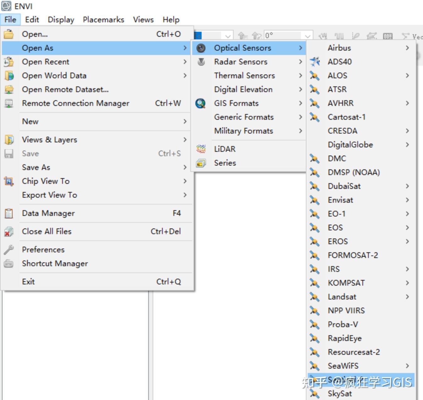423x400 pixels.
Task: Open the Placemarks menu
Action: [104, 19]
